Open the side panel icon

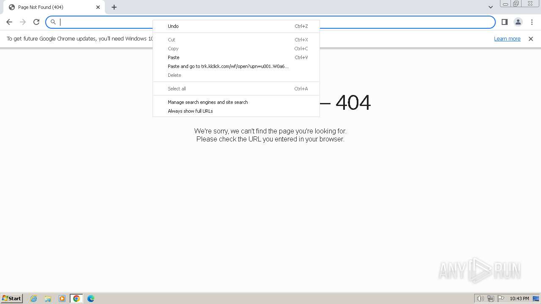504,22
